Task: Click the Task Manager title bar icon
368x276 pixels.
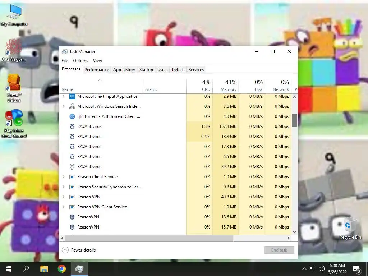Action: (x=65, y=52)
